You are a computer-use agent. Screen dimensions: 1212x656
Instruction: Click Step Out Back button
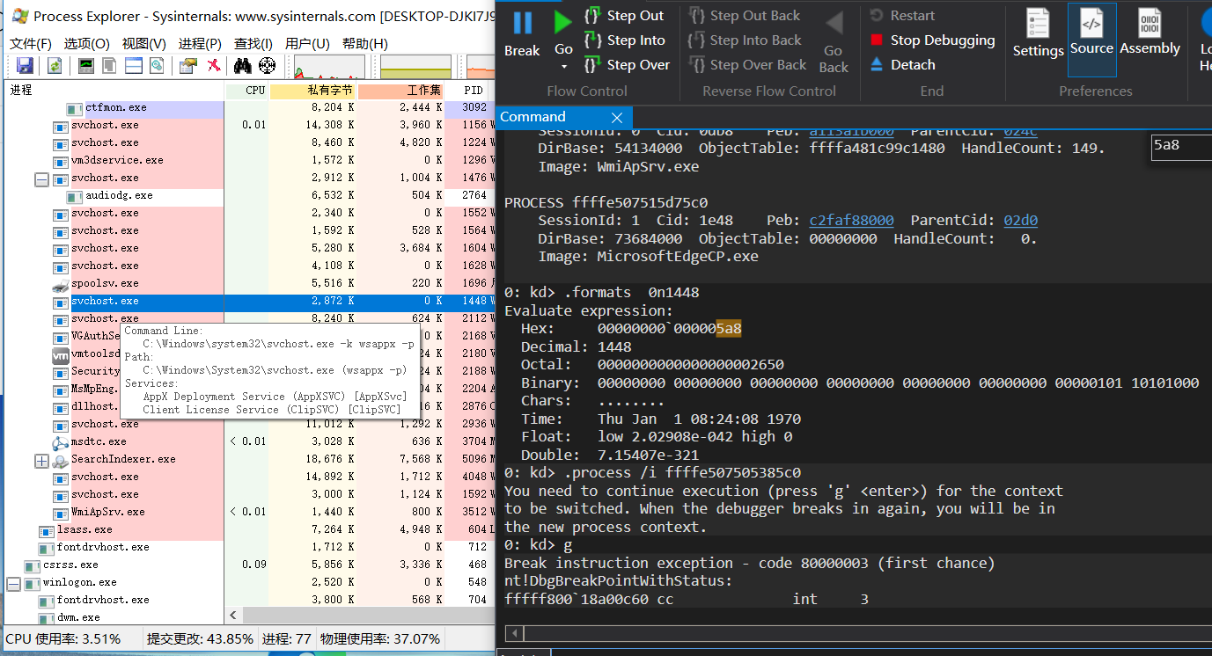point(745,16)
